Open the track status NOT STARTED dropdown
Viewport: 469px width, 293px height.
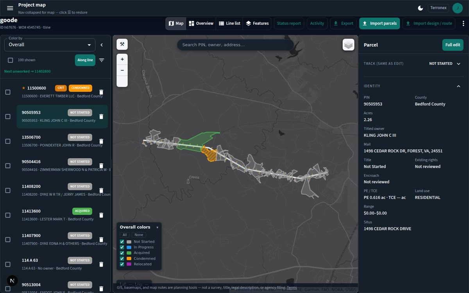pos(445,64)
